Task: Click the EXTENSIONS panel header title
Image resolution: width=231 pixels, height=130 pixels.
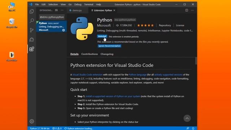Action: 46,10
